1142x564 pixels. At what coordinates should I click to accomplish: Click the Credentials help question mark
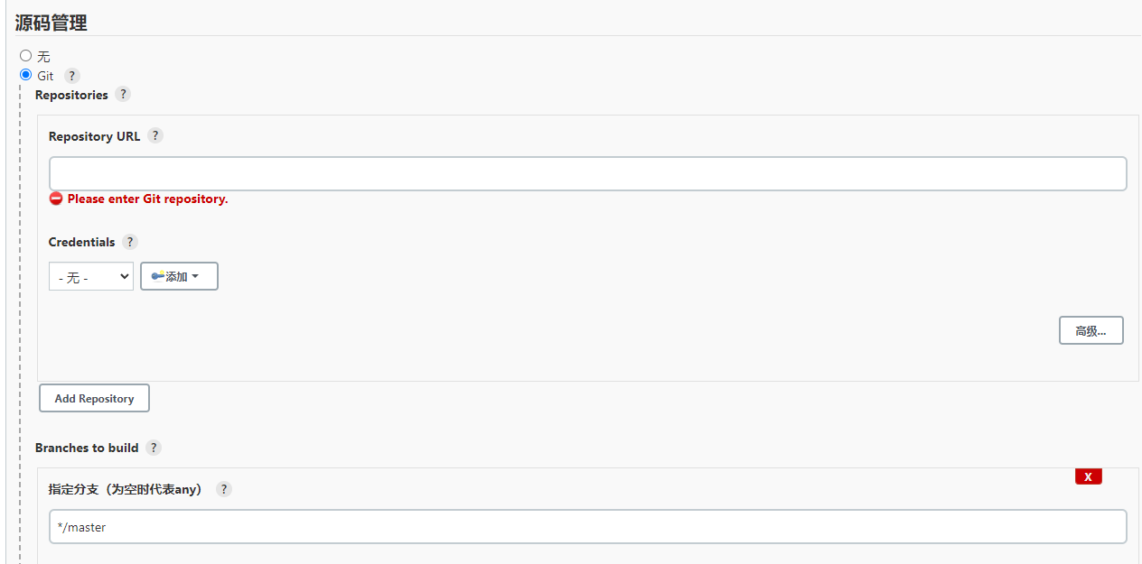pos(130,242)
